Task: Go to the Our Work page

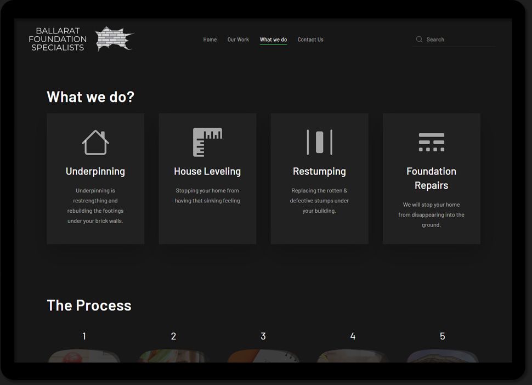Action: click(238, 39)
